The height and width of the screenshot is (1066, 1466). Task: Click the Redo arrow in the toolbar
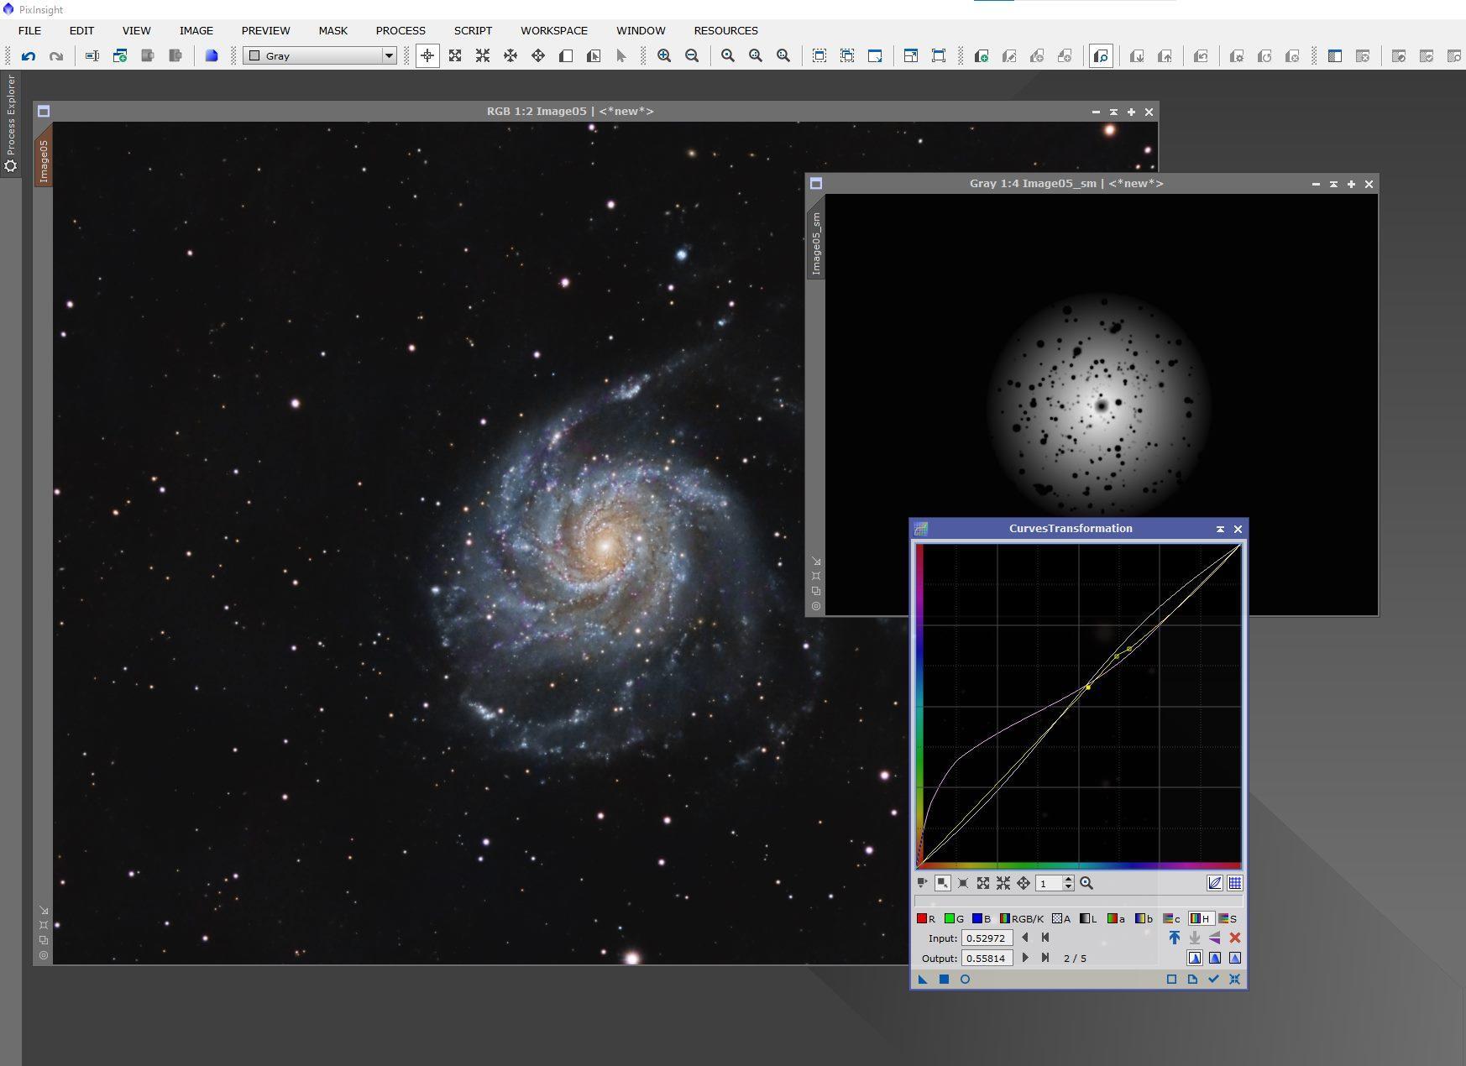(x=56, y=55)
